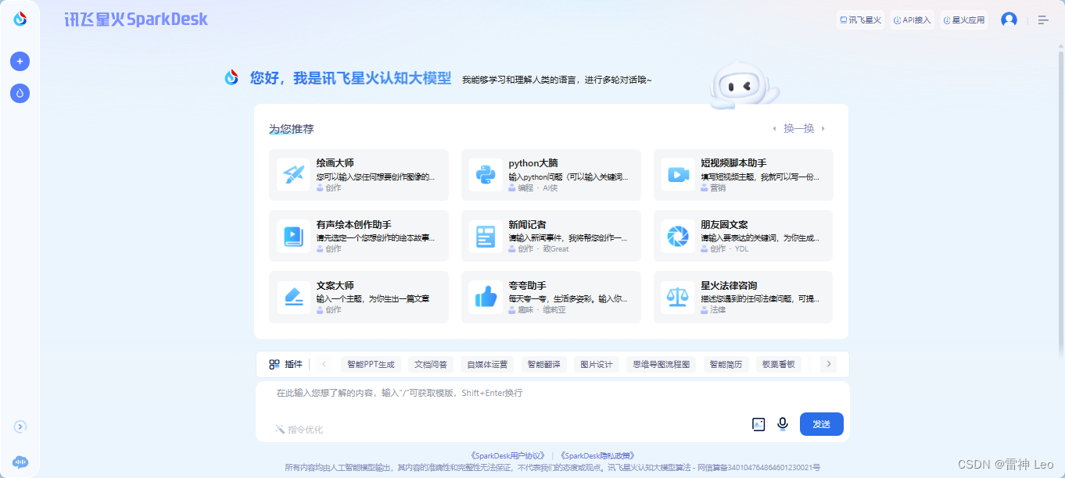Click the flame logo beside the greeting
Image resolution: width=1065 pixels, height=478 pixels.
click(x=231, y=77)
